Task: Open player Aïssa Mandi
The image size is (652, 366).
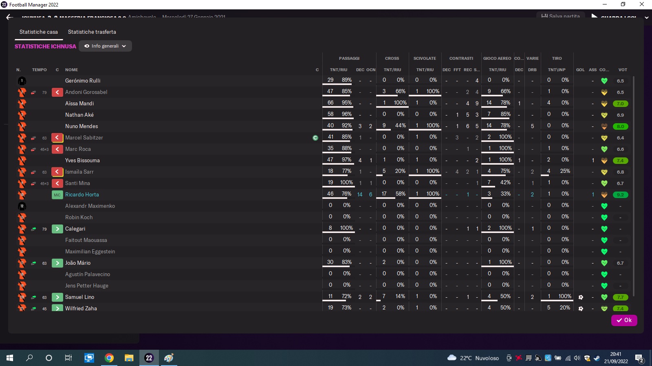Action: (x=79, y=104)
